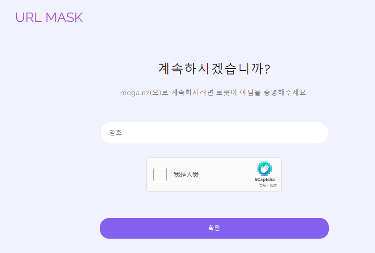Click the URL MASK logo
Viewport: 375px width, 253px height.
pos(49,17)
